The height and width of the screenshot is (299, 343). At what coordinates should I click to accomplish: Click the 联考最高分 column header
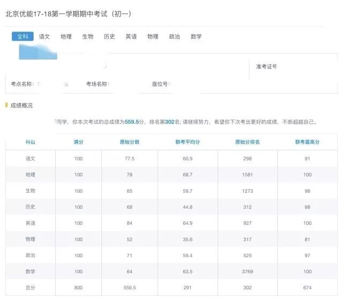(x=307, y=142)
